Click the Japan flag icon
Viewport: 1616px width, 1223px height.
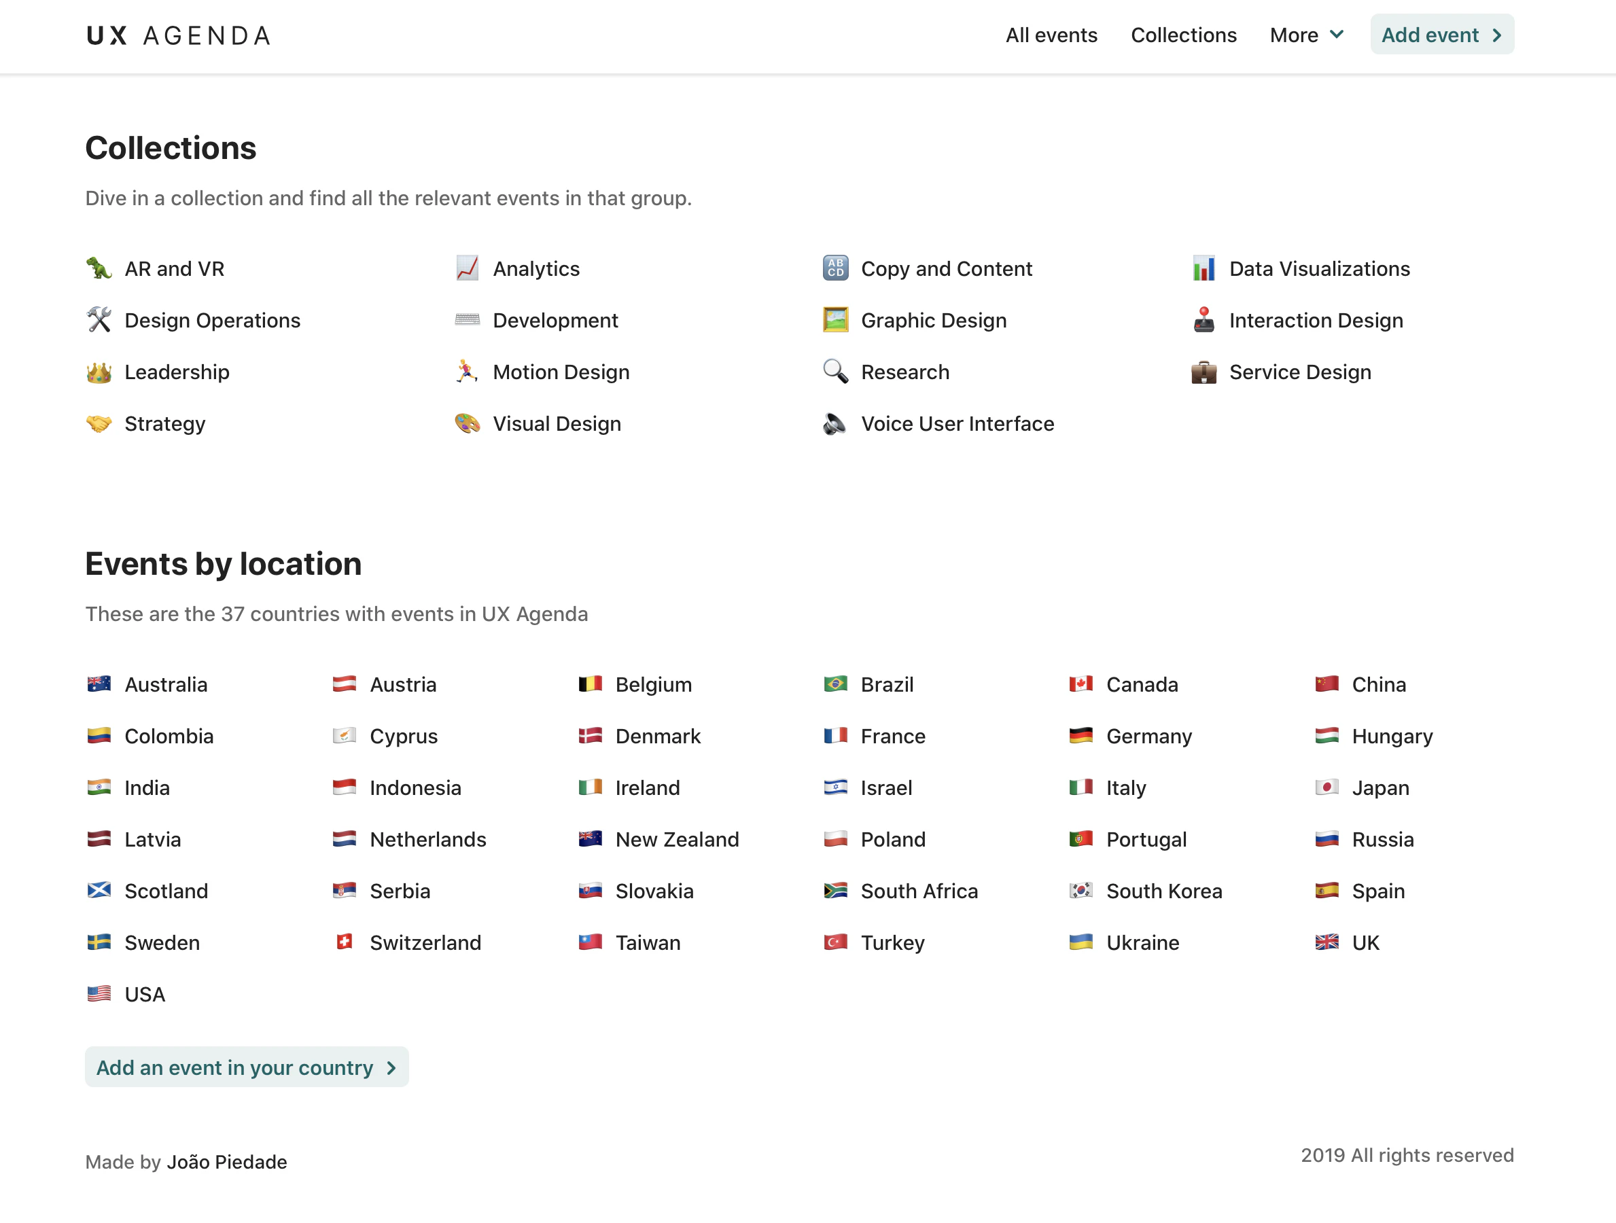click(x=1326, y=787)
